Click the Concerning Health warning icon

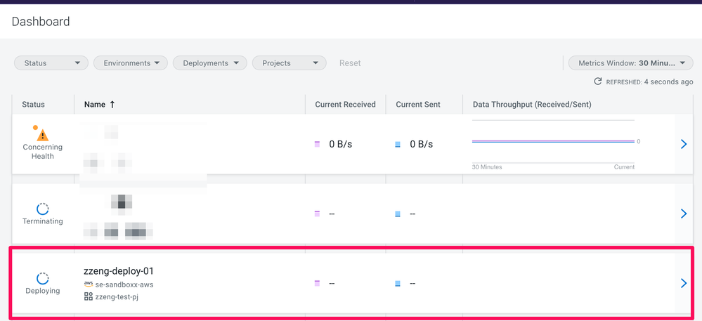42,134
